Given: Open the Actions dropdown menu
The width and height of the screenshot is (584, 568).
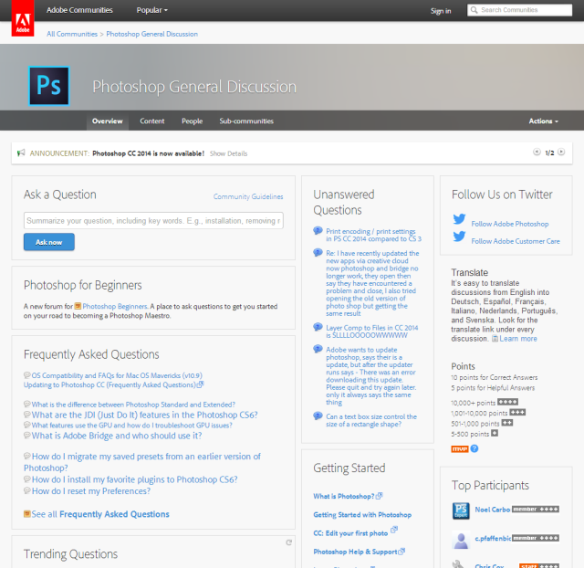Looking at the screenshot, I should click(544, 121).
